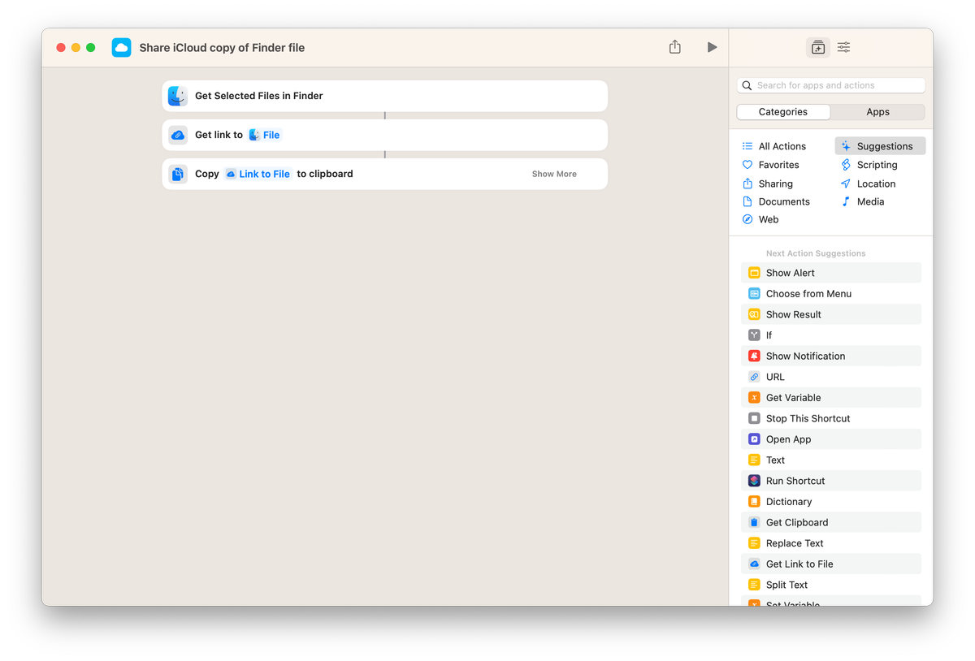Click the search for apps and actions field

click(x=831, y=85)
